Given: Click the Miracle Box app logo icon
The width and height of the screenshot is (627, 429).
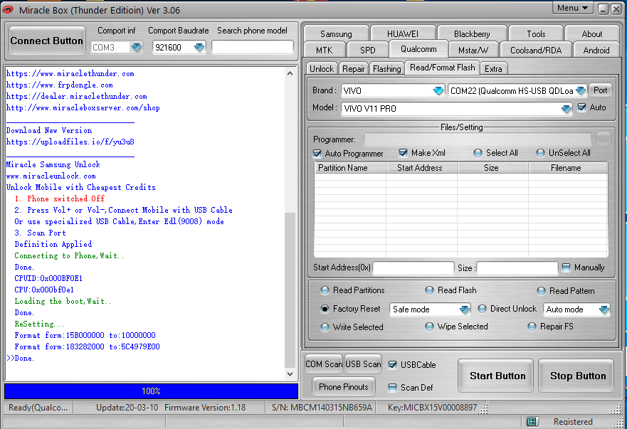Looking at the screenshot, I should point(8,10).
